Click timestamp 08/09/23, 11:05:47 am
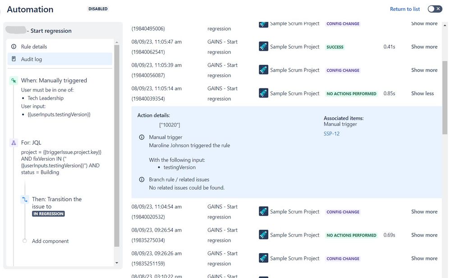This screenshot has height=278, width=450. pyautogui.click(x=156, y=42)
